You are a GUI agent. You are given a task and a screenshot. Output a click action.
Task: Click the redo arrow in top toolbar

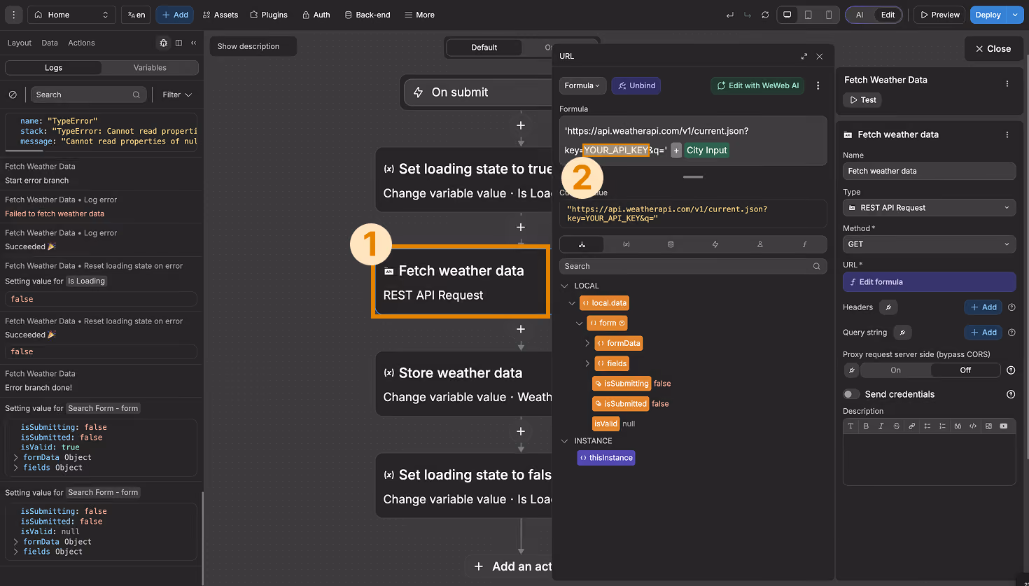748,15
